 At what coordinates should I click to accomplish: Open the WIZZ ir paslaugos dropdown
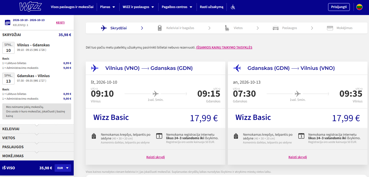click(138, 7)
